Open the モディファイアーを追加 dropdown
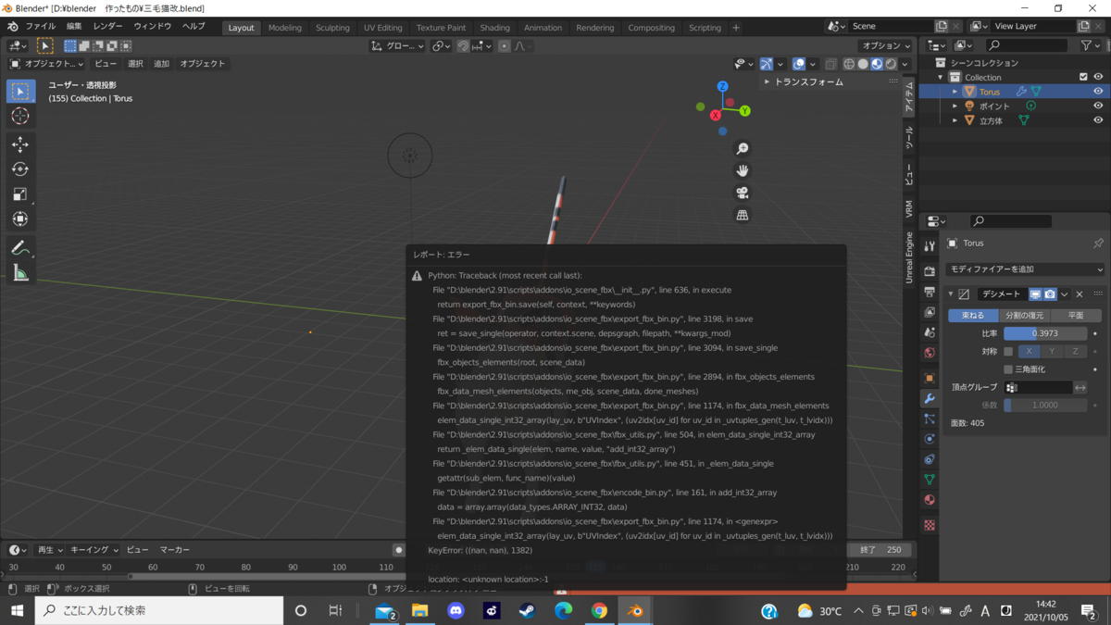 coord(1025,269)
